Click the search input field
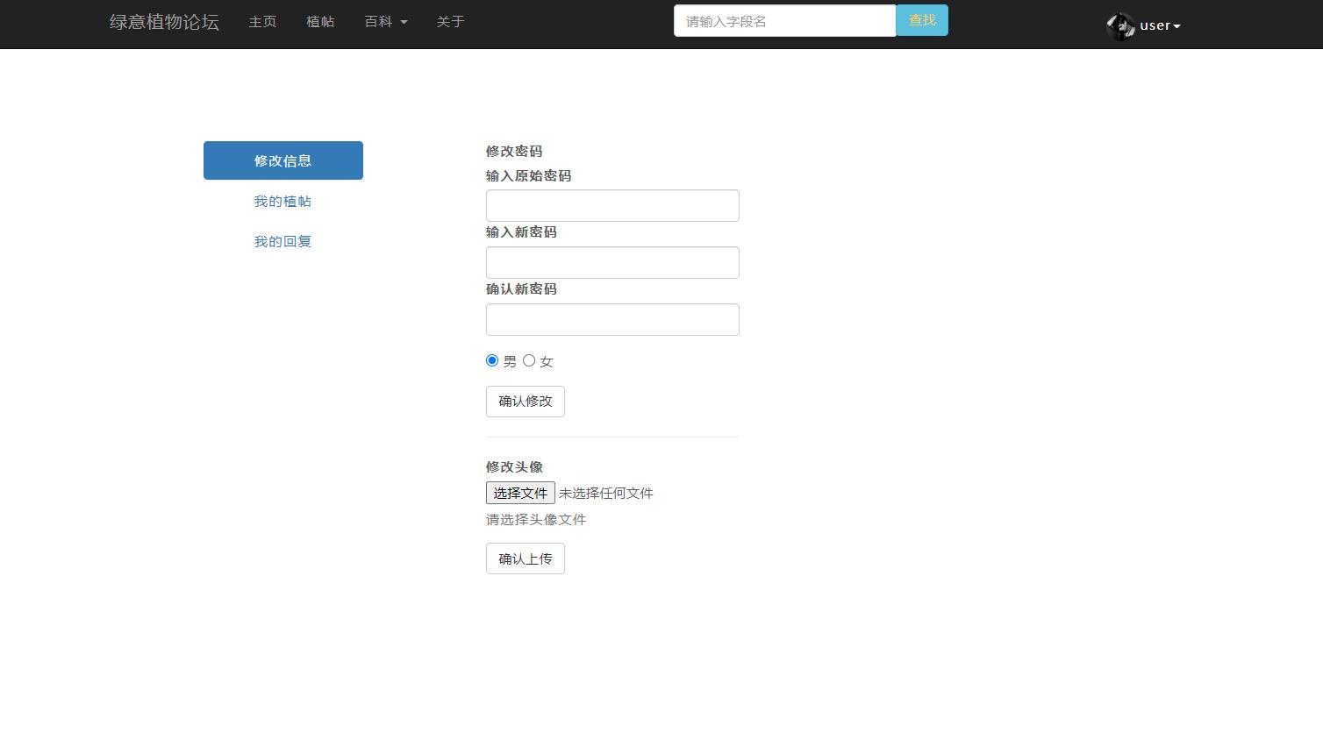 click(x=784, y=20)
